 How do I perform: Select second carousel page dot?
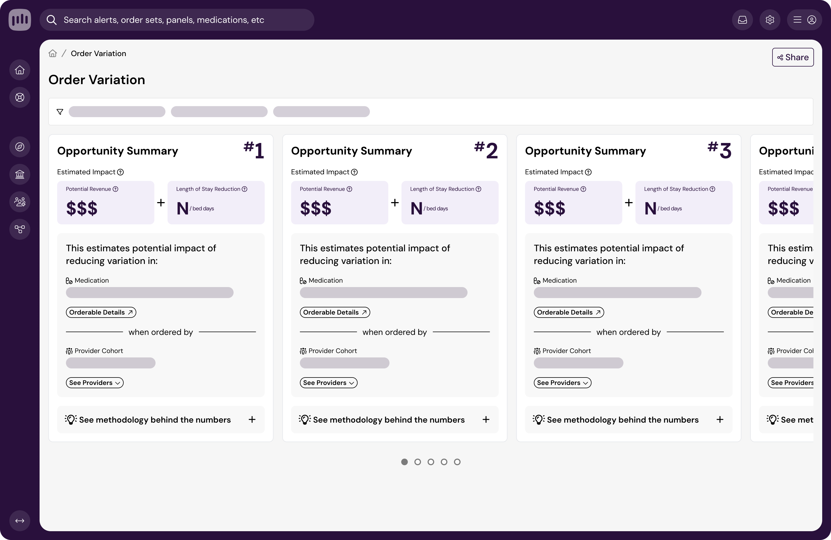(418, 462)
